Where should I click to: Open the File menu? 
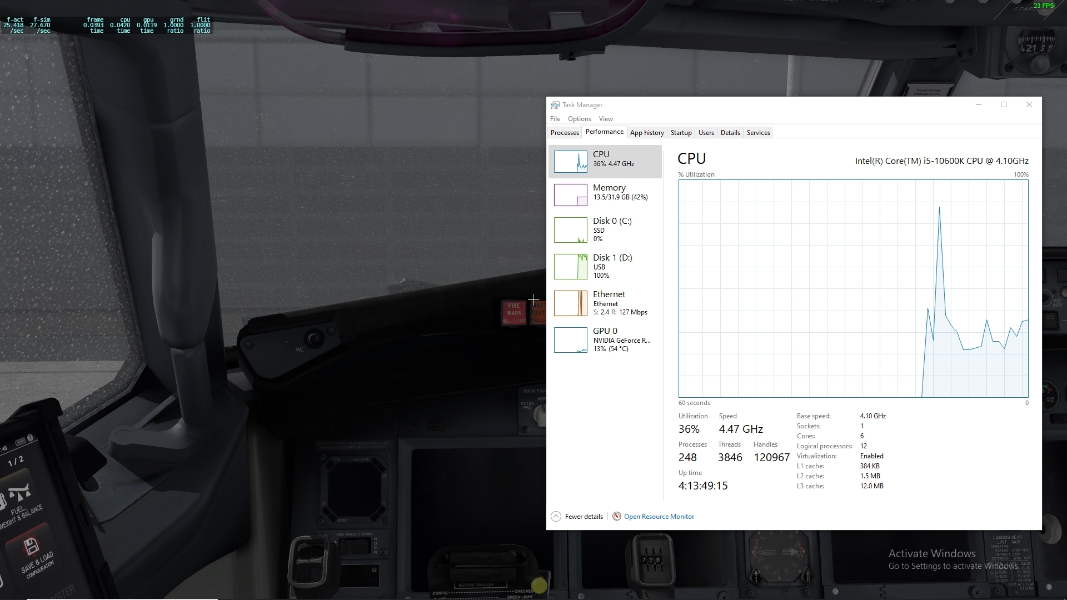coord(555,119)
